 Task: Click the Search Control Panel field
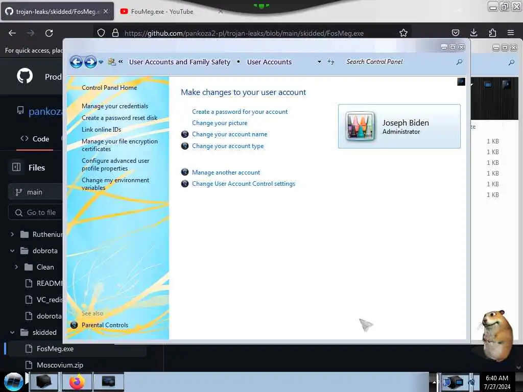[x=400, y=62]
